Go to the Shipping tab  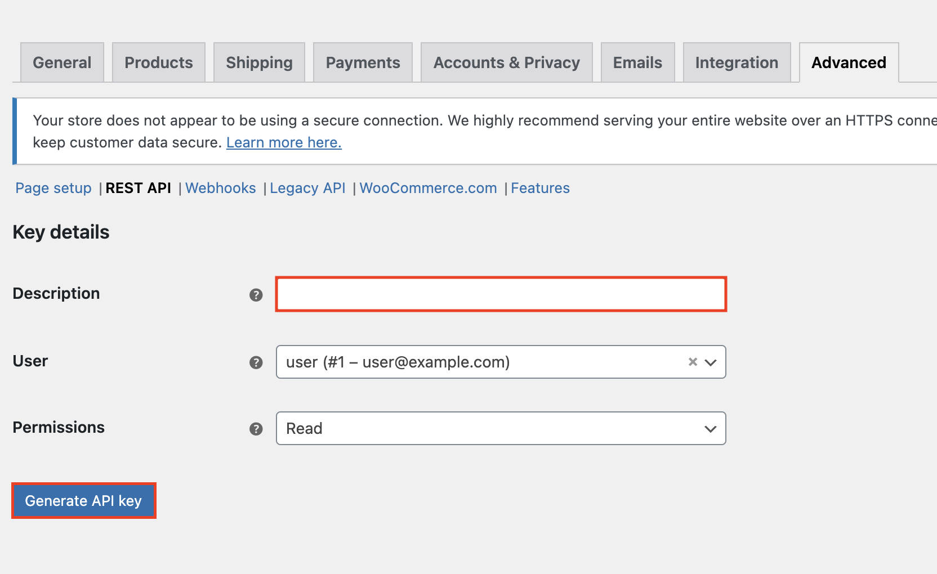coord(259,62)
